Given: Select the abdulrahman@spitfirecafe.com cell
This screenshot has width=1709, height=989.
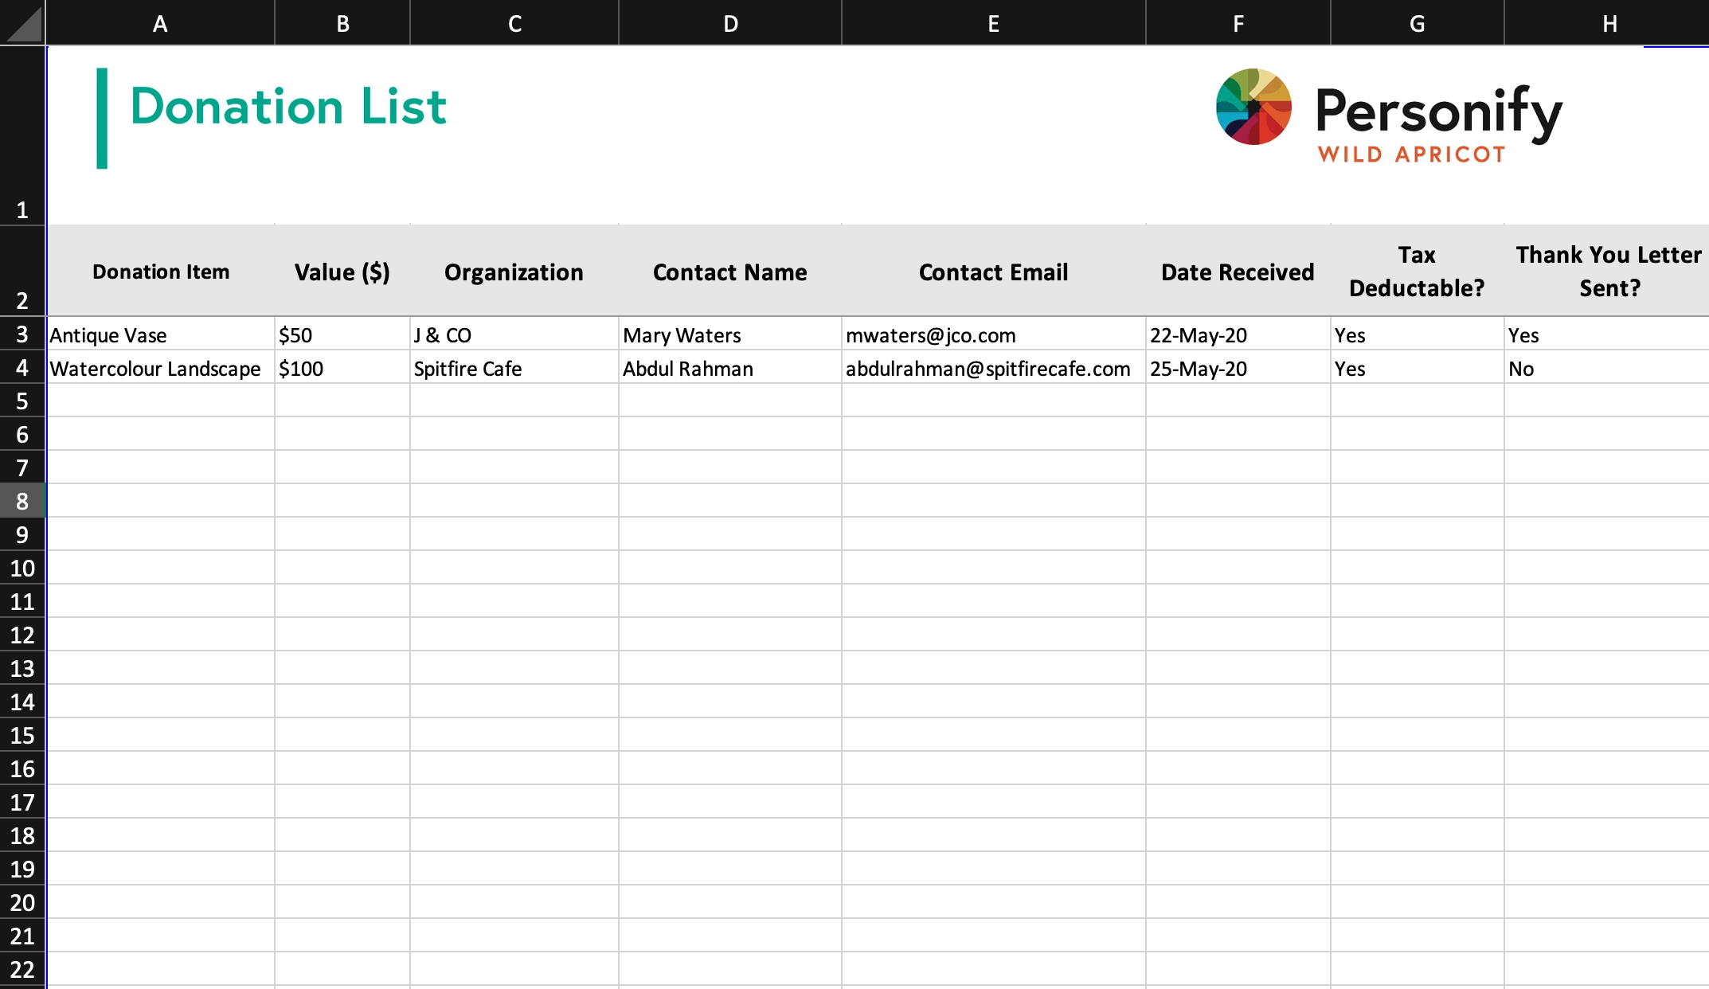Looking at the screenshot, I should point(994,368).
